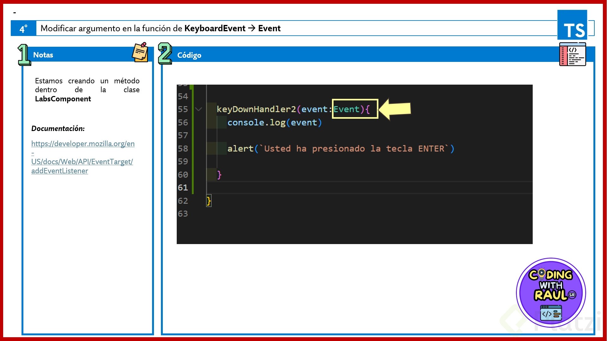
Task: Click line number 61 in the editor
Action: point(183,188)
